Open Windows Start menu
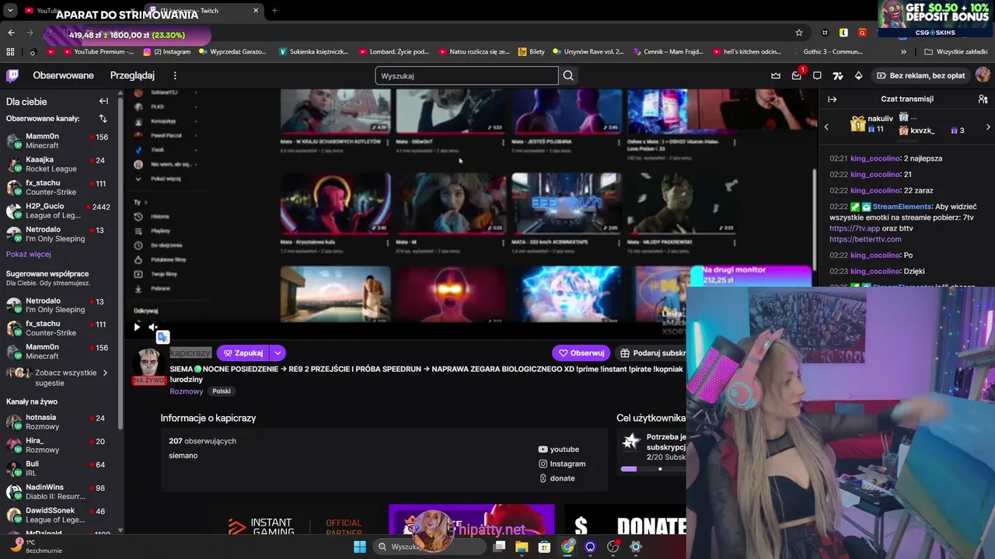The image size is (995, 559). tap(359, 547)
